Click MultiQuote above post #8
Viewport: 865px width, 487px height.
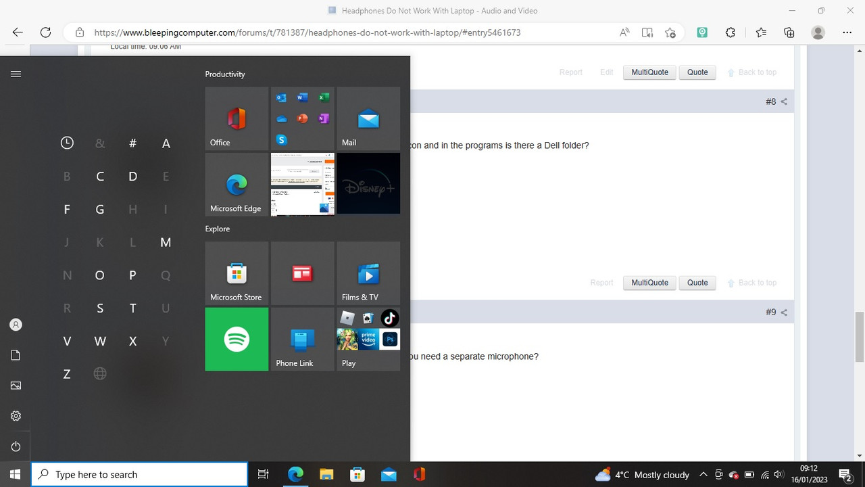pos(649,72)
